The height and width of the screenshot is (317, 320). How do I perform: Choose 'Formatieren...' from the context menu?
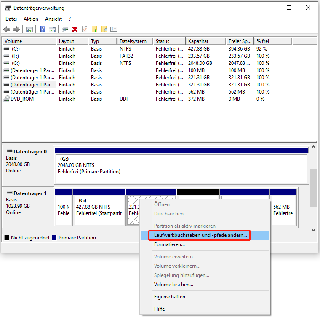click(169, 244)
